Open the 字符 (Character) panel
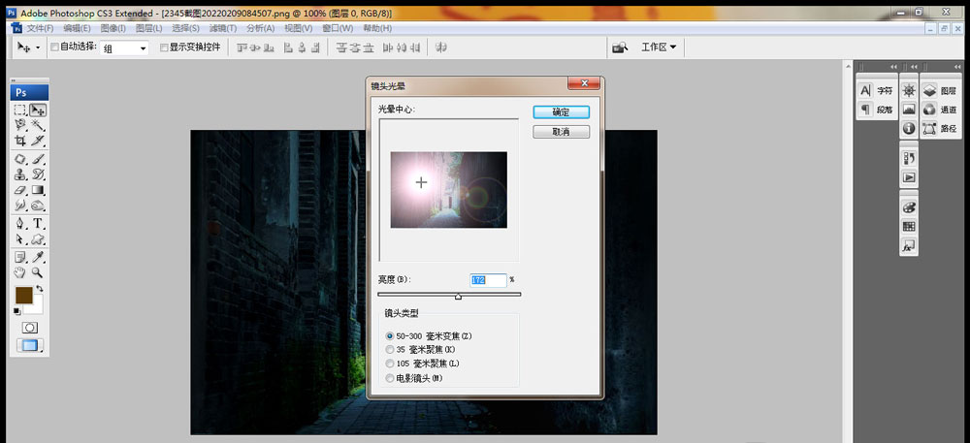The image size is (970, 443). point(877,91)
